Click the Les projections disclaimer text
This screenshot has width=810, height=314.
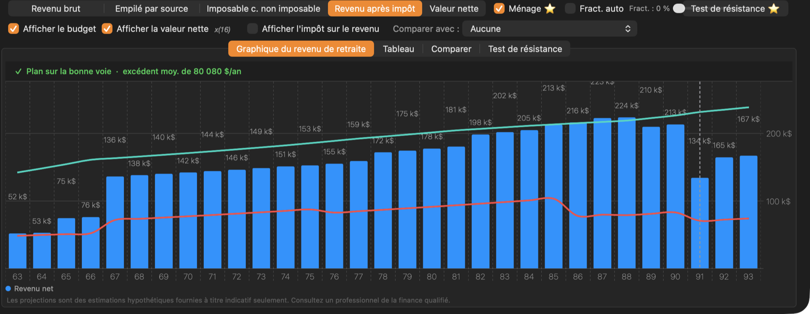click(x=228, y=300)
